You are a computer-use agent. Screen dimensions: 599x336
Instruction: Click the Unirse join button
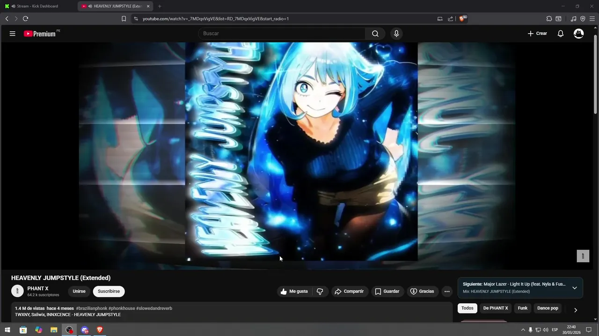[79, 291]
